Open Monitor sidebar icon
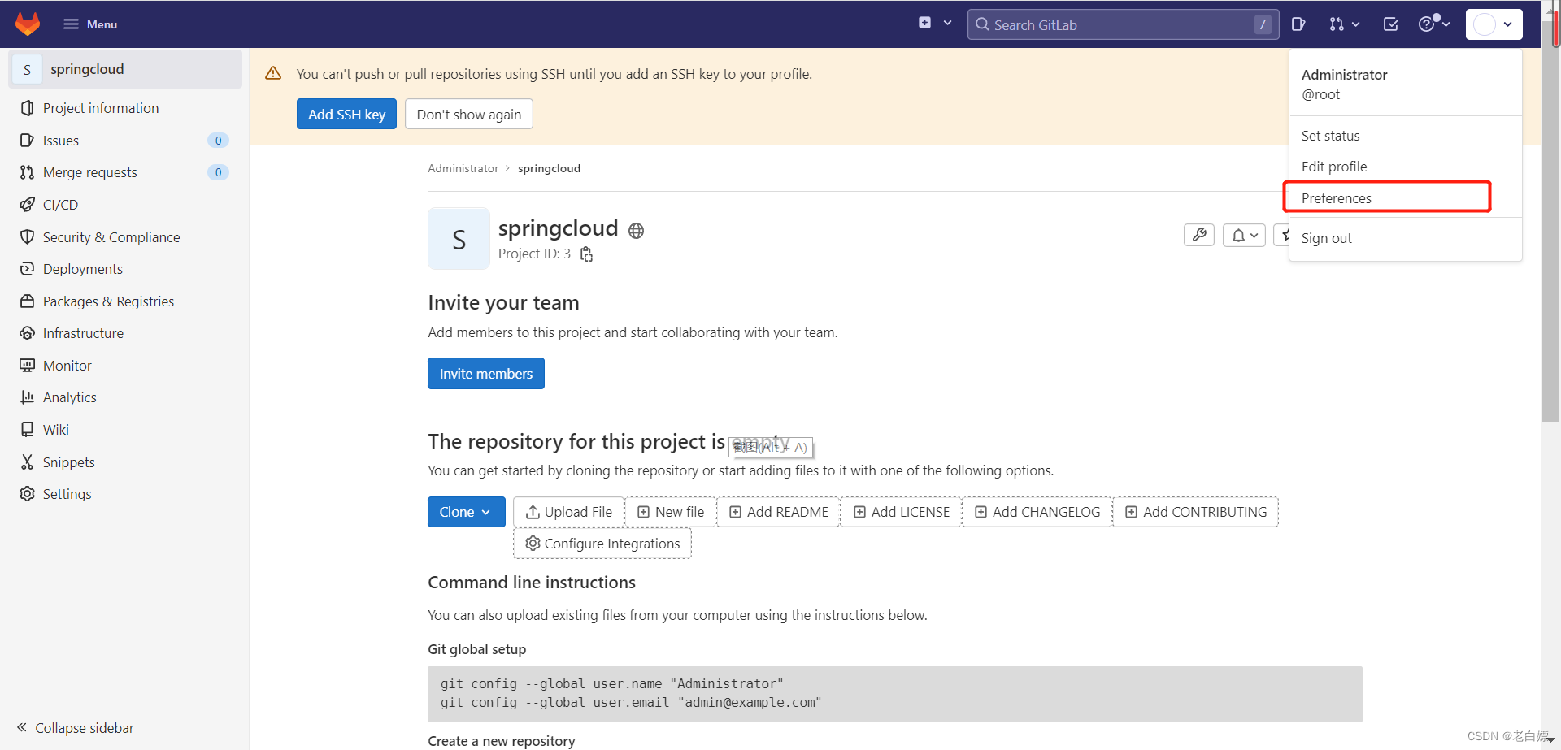 (27, 366)
